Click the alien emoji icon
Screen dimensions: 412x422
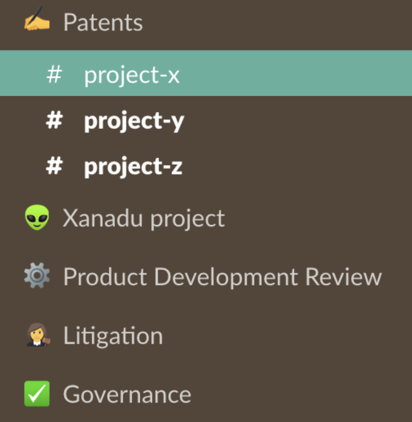click(37, 217)
